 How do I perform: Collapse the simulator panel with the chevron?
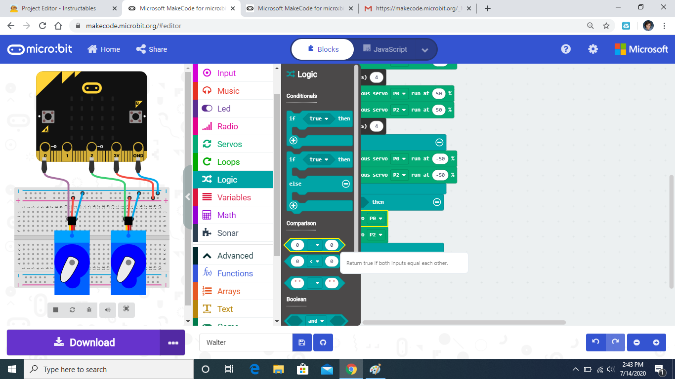[x=188, y=196]
